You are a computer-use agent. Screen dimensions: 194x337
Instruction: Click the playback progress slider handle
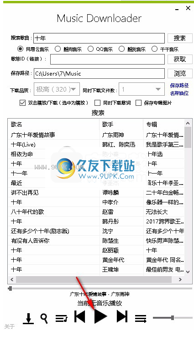point(10,288)
